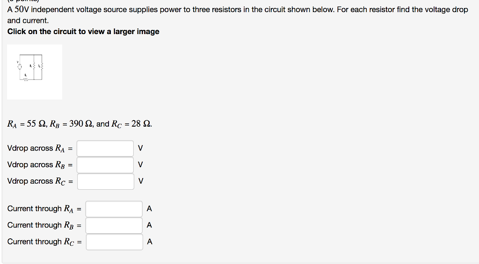Select the Current through RC input field
This screenshot has width=479, height=264.
114,242
